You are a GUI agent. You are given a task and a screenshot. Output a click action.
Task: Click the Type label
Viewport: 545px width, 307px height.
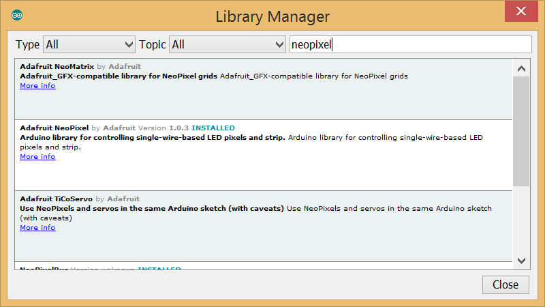point(27,44)
